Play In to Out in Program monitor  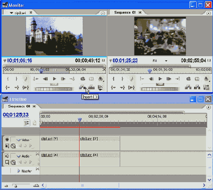pyautogui.click(x=131, y=88)
